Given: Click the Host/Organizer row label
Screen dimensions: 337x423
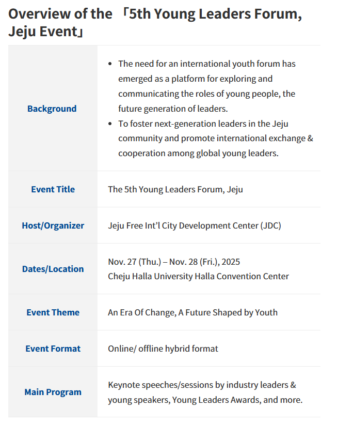Looking at the screenshot, I should pos(53,225).
